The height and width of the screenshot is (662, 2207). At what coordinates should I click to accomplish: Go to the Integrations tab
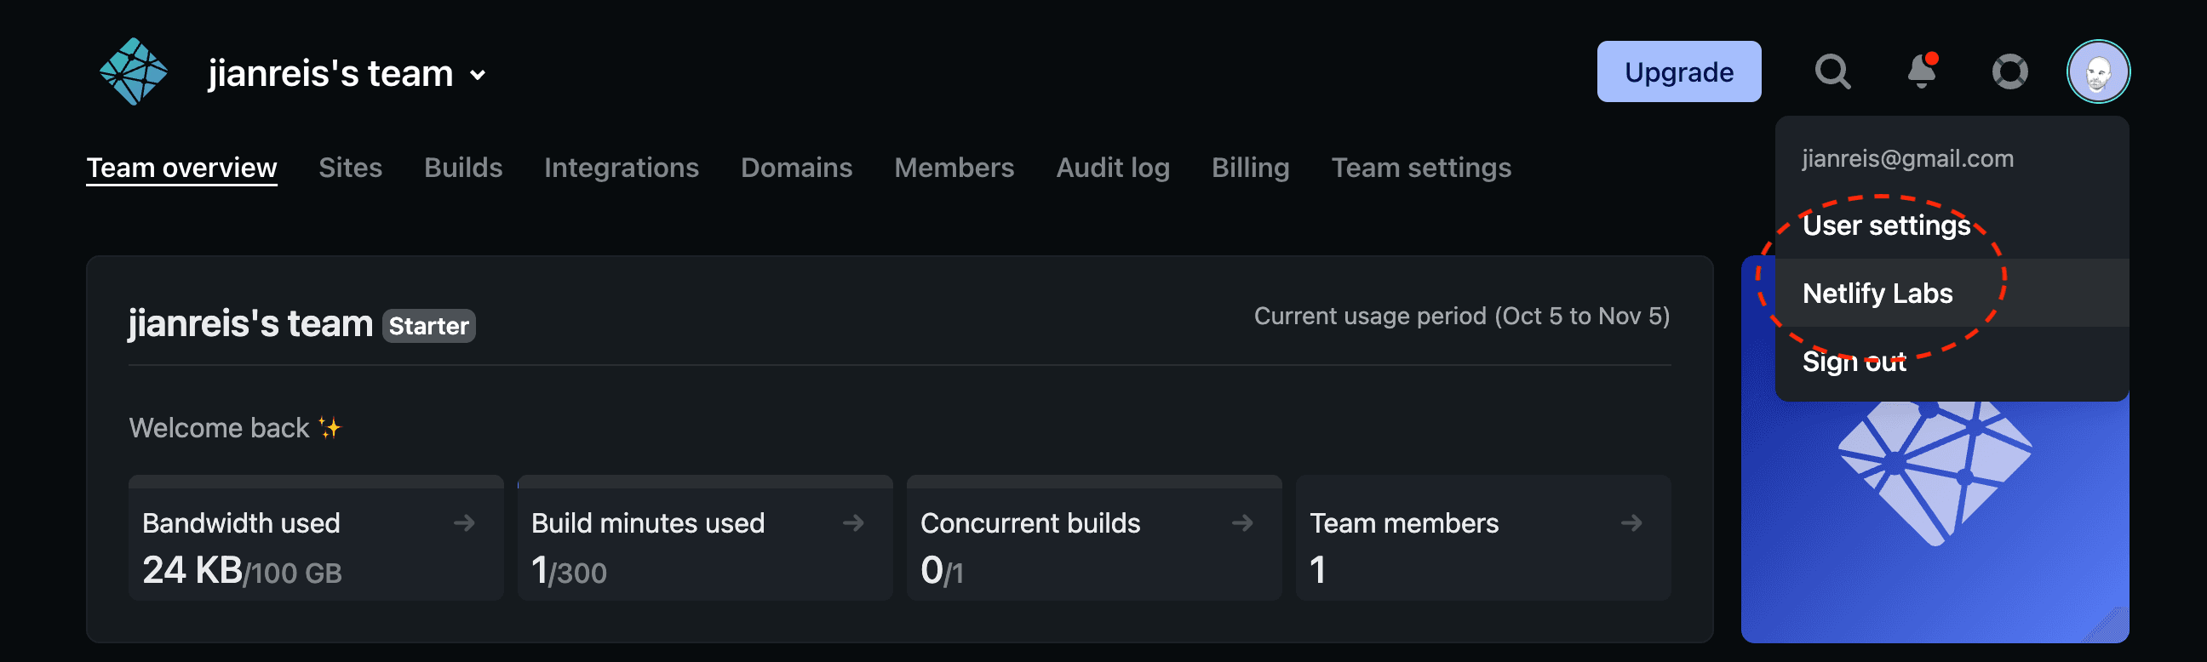[622, 168]
